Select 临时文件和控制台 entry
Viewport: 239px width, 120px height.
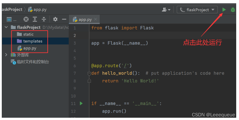[x=30, y=62]
